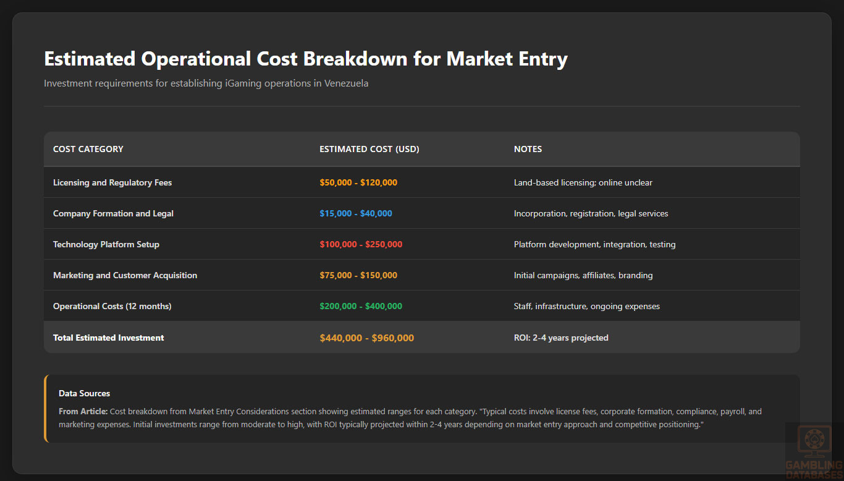844x481 pixels.
Task: Click the main title about Operational Cost Breakdown
Action: click(306, 59)
